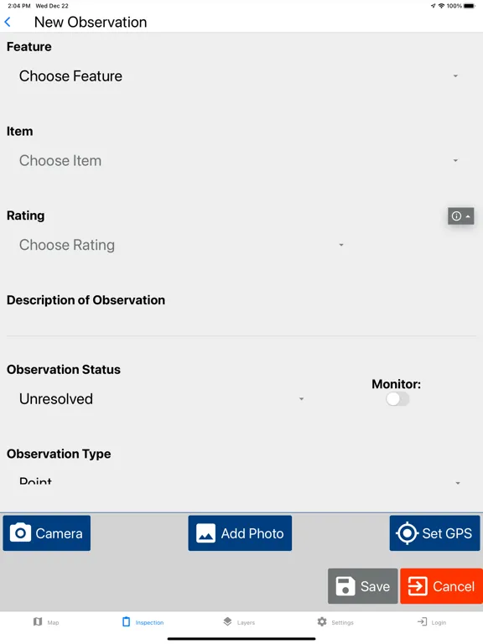Expand the Observation Type dropdown arrow

(x=458, y=483)
